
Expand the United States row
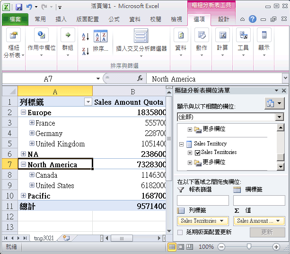click(32, 185)
